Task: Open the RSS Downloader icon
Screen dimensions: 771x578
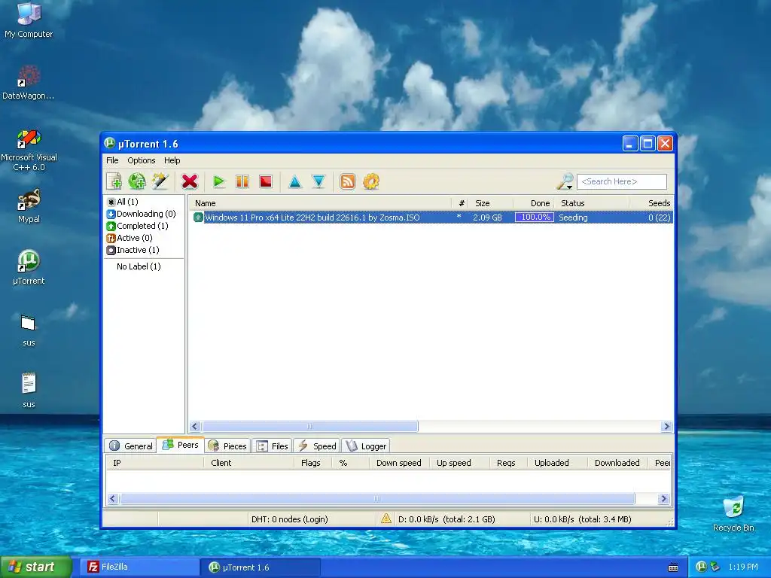Action: pyautogui.click(x=348, y=181)
